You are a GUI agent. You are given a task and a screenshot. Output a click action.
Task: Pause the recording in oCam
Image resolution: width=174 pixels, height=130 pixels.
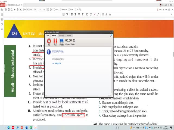[x=55, y=41]
